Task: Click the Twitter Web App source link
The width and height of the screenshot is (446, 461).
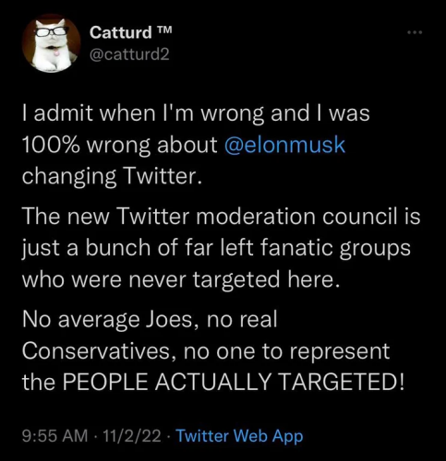Action: [x=239, y=436]
